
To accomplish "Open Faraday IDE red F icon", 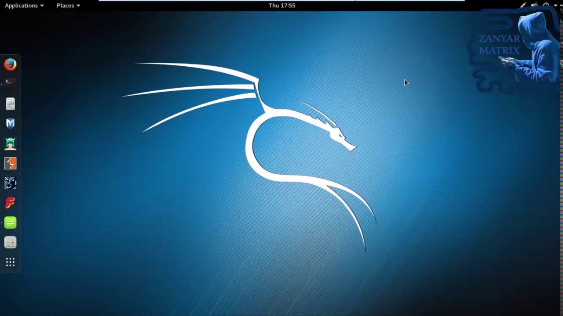I will (x=10, y=203).
